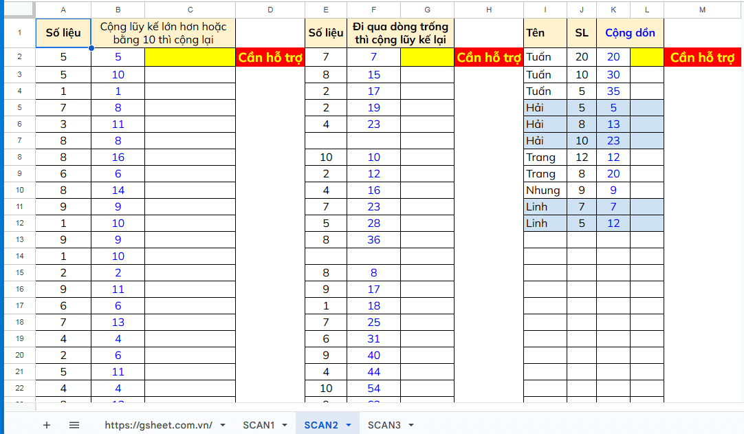Click red "Cần hỗ trợ" cell in column M
This screenshot has height=434, width=744.
(703, 58)
